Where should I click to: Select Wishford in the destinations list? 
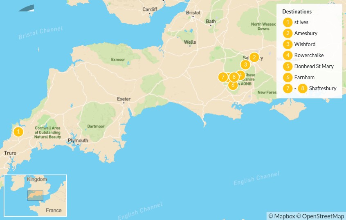pos(305,44)
